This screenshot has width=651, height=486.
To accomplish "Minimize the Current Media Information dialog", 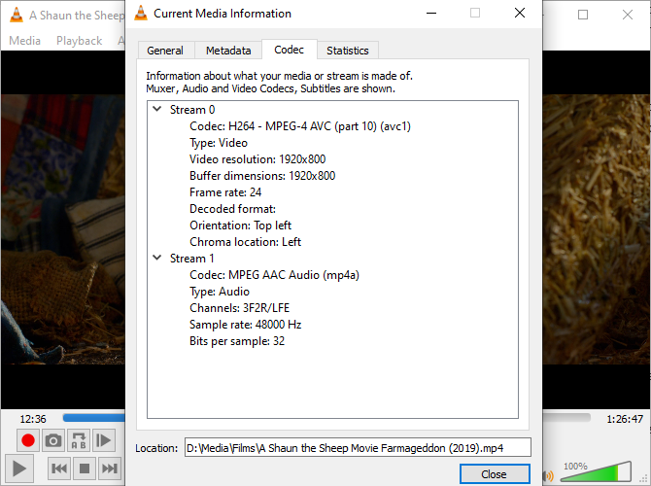I will 431,14.
